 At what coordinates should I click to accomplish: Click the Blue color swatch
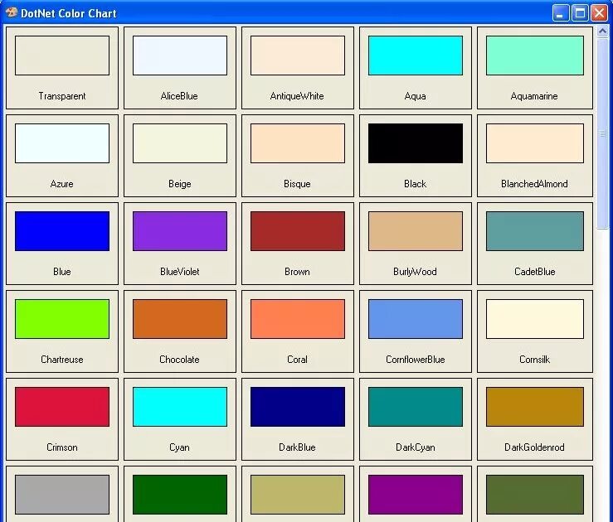(62, 231)
